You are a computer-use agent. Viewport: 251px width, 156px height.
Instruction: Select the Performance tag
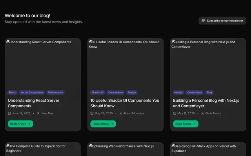tap(56, 92)
